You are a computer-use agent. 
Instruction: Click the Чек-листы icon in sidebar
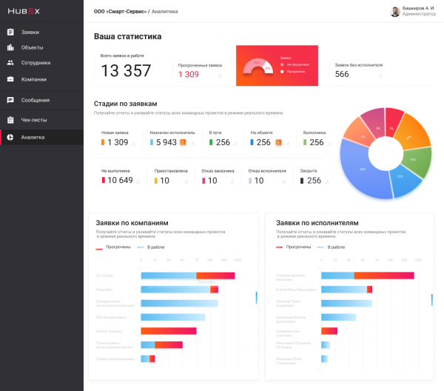(10, 119)
